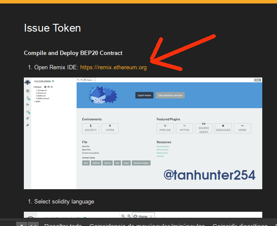
Task: Click New File under File
Action: click(86, 146)
